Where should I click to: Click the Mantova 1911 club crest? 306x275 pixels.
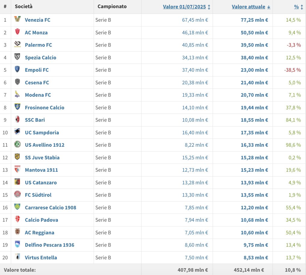click(x=17, y=169)
